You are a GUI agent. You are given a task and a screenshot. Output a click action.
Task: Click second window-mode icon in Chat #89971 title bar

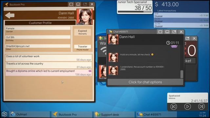[167, 32]
